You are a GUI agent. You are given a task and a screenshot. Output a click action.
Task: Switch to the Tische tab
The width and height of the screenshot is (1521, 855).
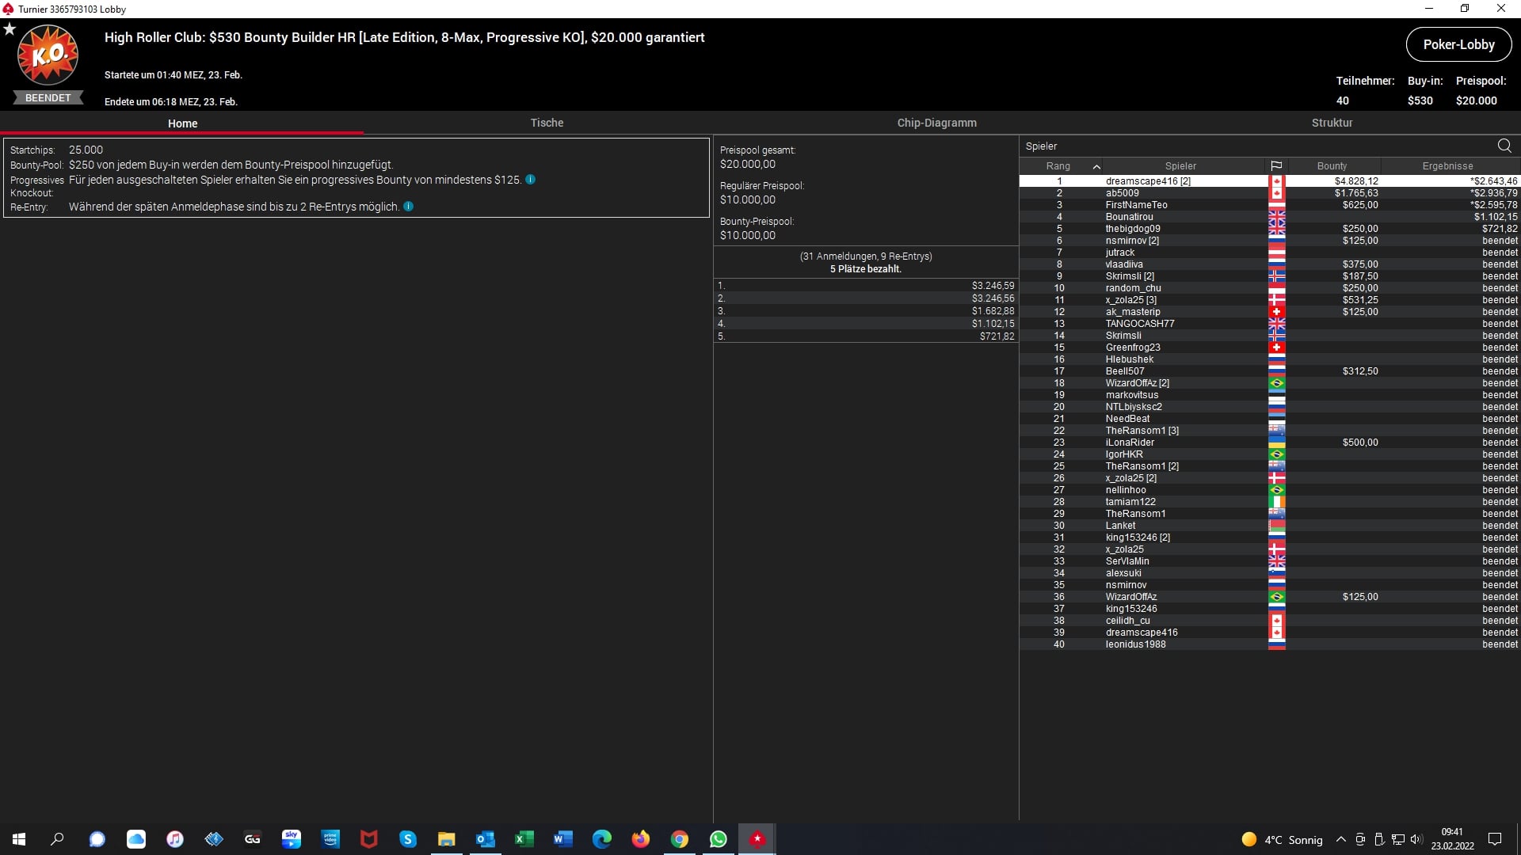pos(547,123)
